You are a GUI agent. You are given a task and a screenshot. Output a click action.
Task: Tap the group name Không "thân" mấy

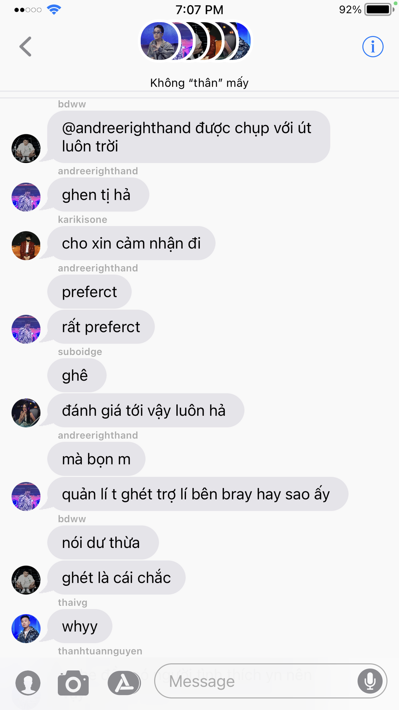point(199,83)
